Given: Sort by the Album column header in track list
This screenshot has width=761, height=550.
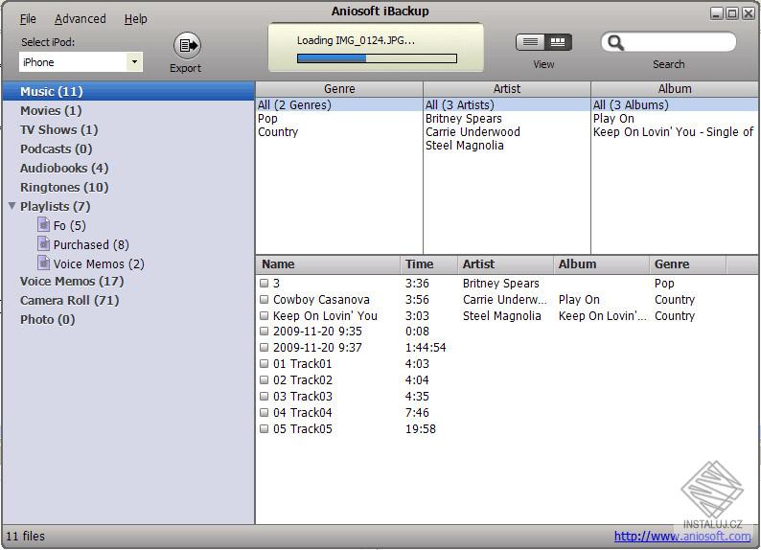Looking at the screenshot, I should pyautogui.click(x=601, y=264).
